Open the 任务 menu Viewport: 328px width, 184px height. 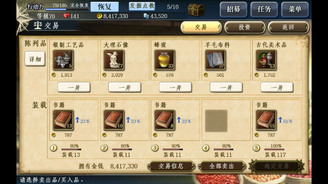click(264, 9)
